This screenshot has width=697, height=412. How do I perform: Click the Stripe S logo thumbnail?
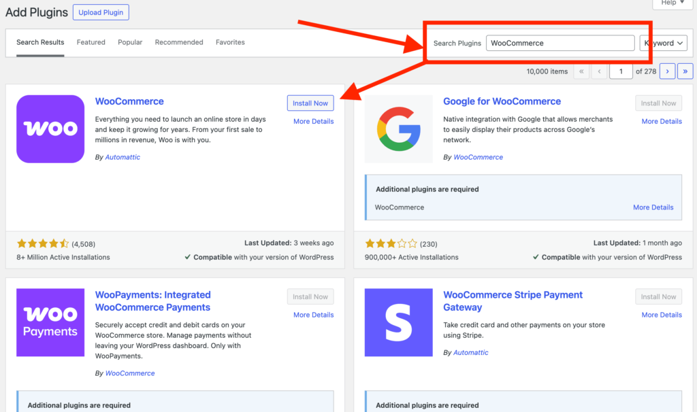click(399, 322)
